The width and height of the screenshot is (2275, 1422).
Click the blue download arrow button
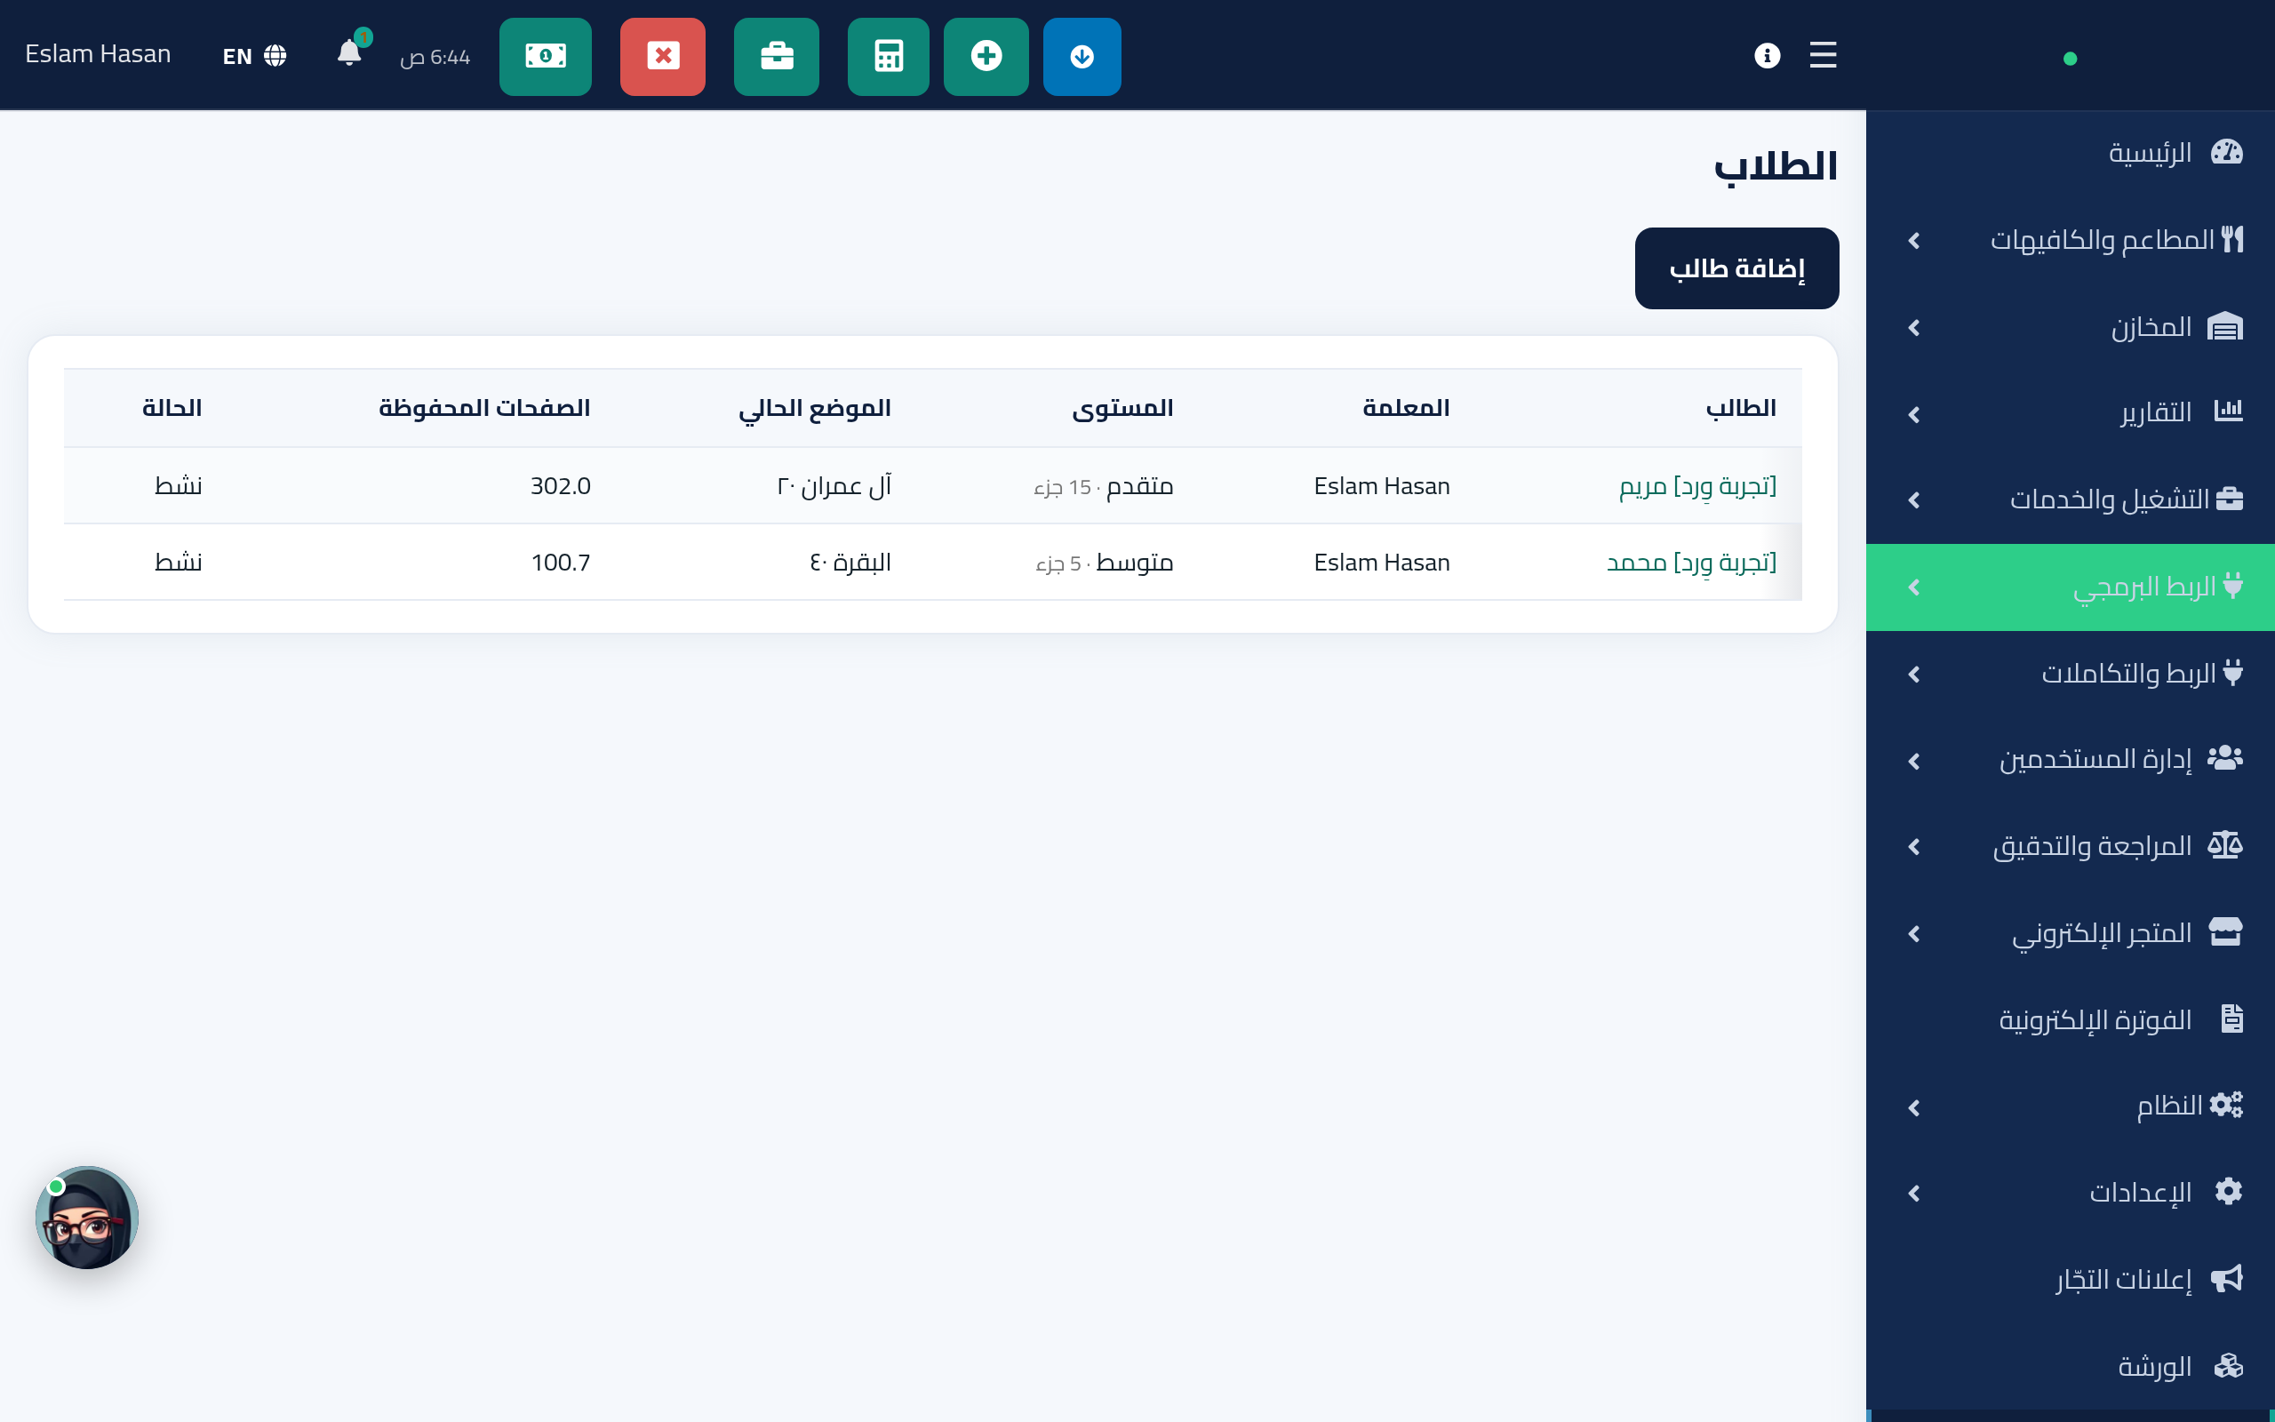click(x=1082, y=56)
